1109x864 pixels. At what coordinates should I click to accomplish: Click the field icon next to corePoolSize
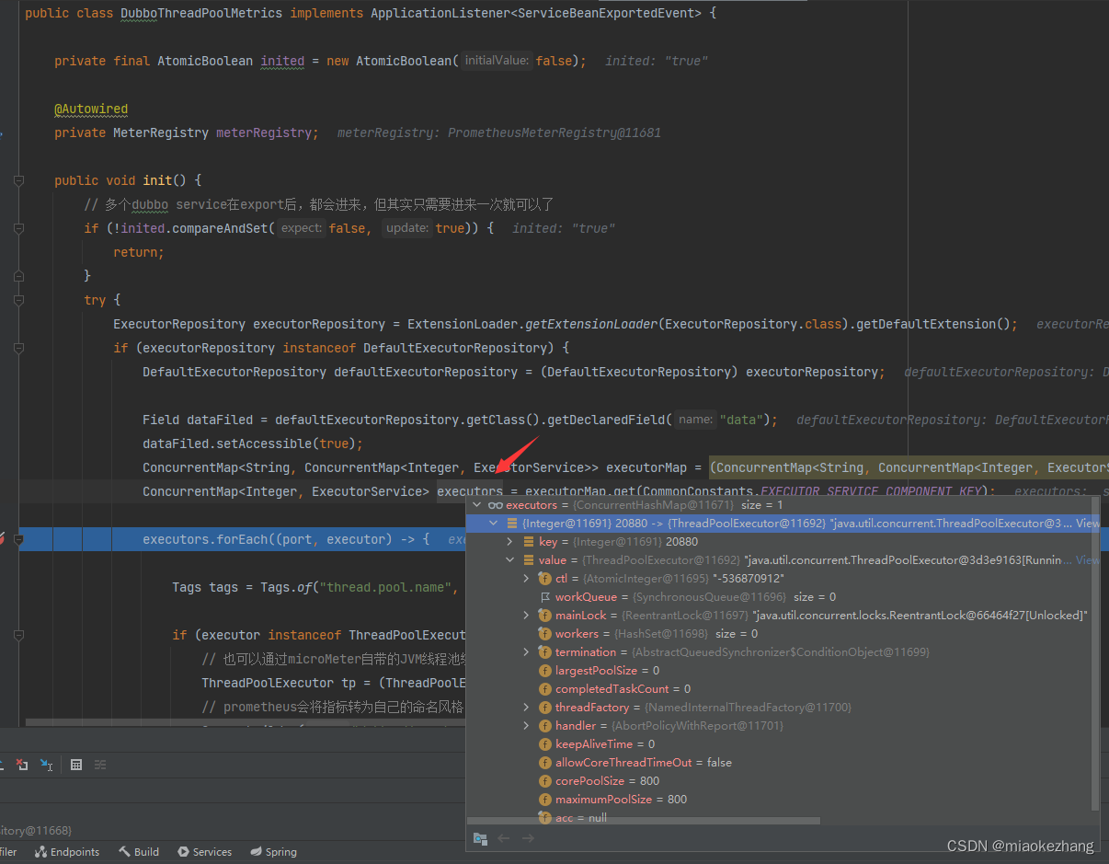tap(545, 781)
